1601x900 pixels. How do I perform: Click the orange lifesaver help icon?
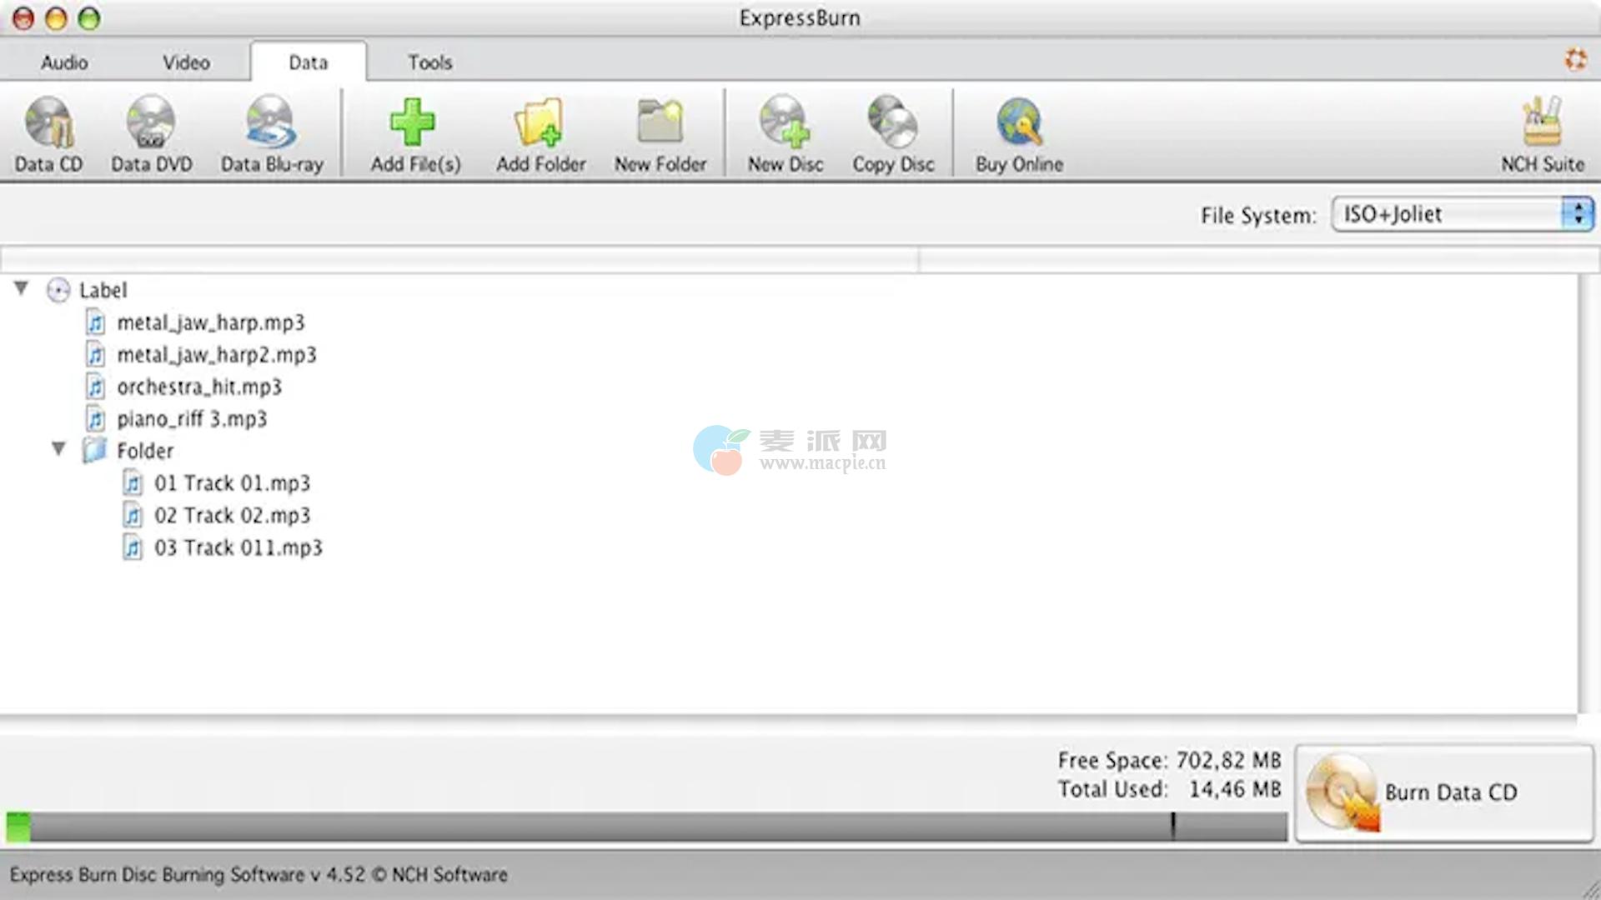click(x=1575, y=59)
